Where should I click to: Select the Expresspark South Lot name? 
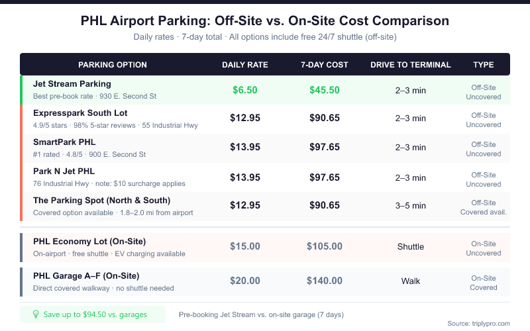80,113
